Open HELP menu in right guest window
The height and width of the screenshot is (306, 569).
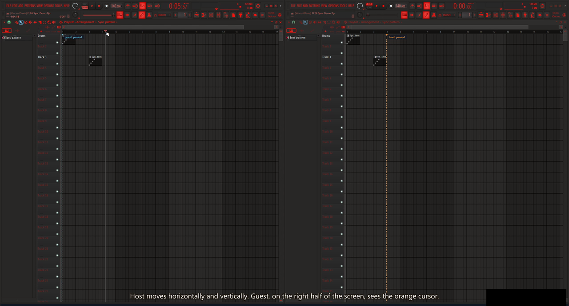click(x=351, y=6)
